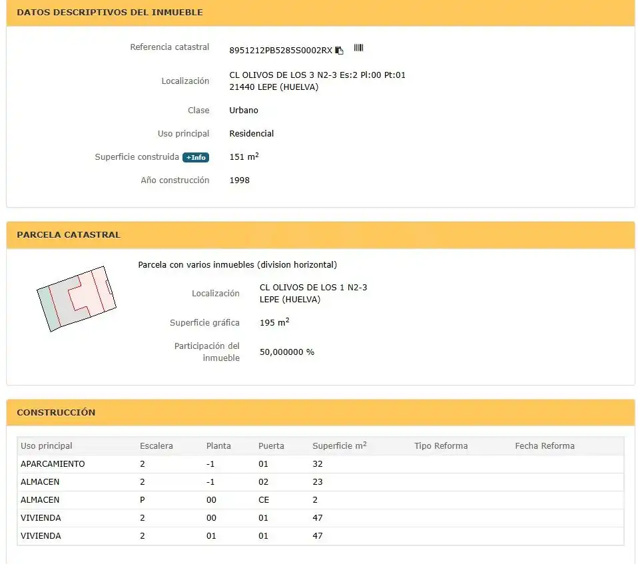Click the 'Superficie construida' label

pyautogui.click(x=137, y=157)
